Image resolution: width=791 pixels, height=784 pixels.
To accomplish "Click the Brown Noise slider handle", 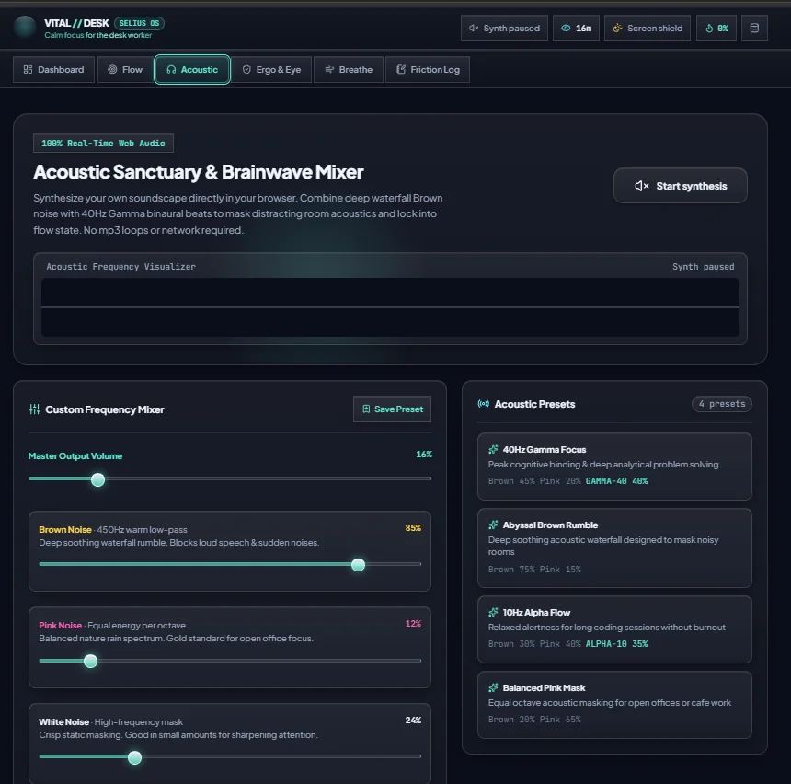I will [358, 565].
